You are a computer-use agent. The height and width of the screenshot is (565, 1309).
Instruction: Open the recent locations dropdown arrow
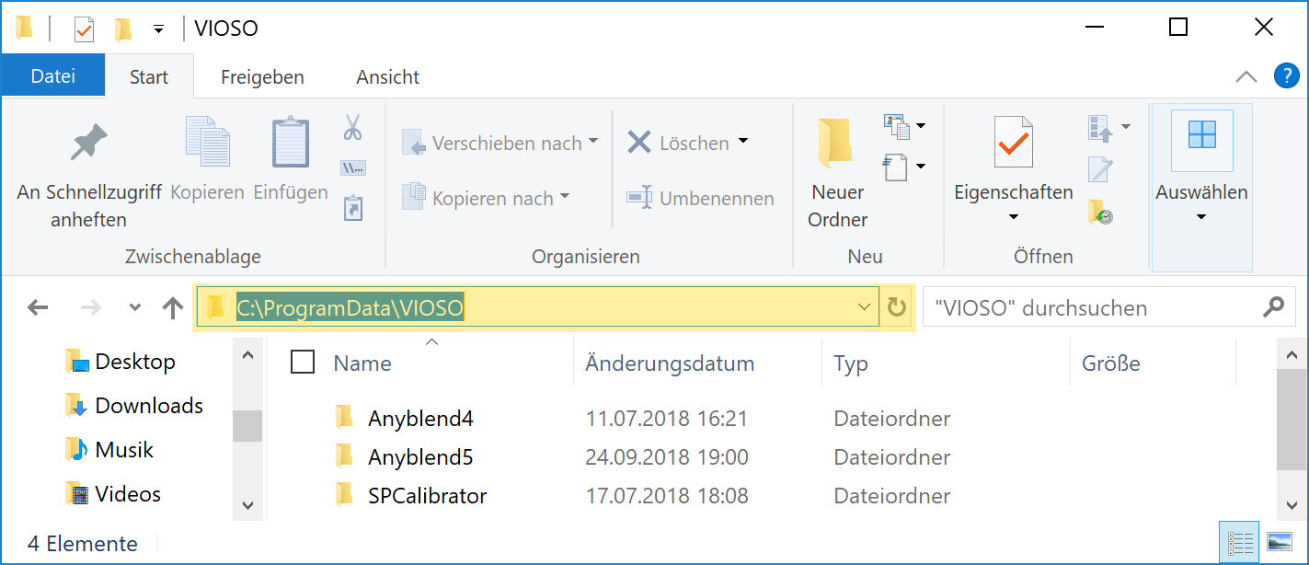tap(134, 307)
